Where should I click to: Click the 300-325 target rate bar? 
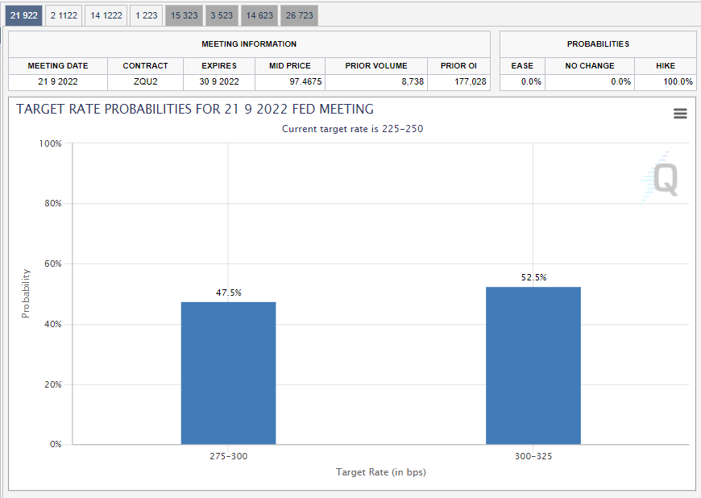pos(533,365)
